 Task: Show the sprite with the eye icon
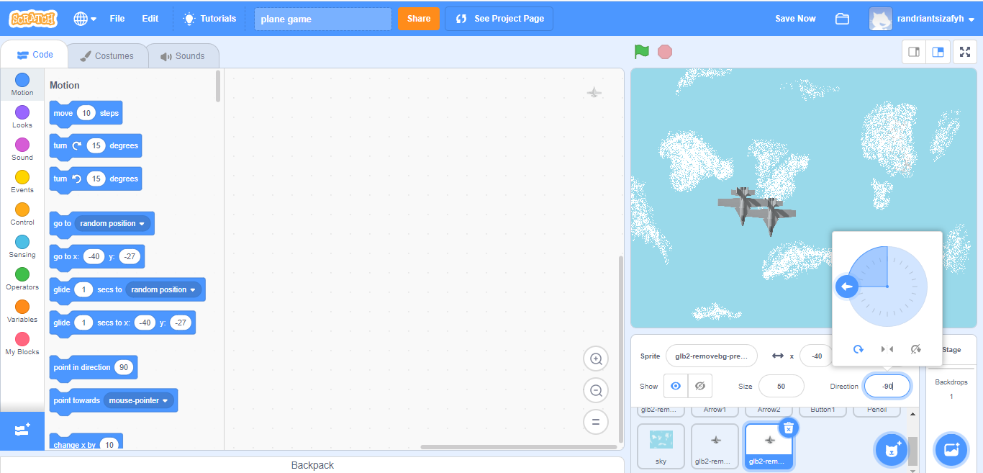pyautogui.click(x=676, y=386)
